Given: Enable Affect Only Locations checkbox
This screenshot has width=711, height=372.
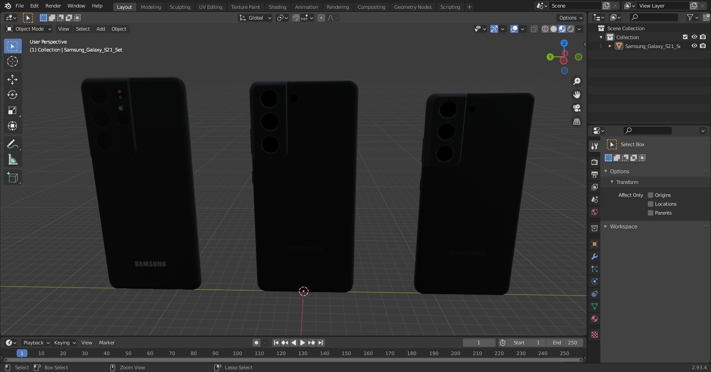Looking at the screenshot, I should (x=651, y=204).
